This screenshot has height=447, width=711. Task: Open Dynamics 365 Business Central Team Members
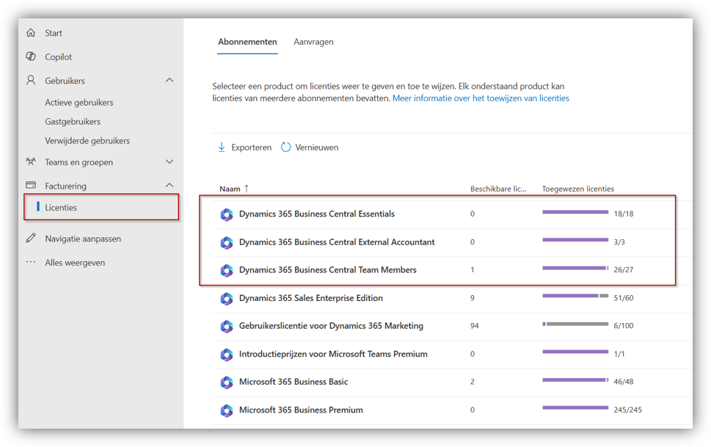pos(328,269)
